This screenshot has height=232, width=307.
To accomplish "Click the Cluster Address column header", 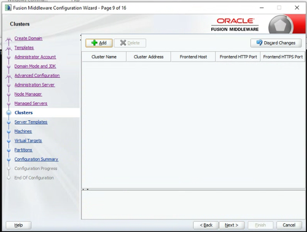I will 149,56.
